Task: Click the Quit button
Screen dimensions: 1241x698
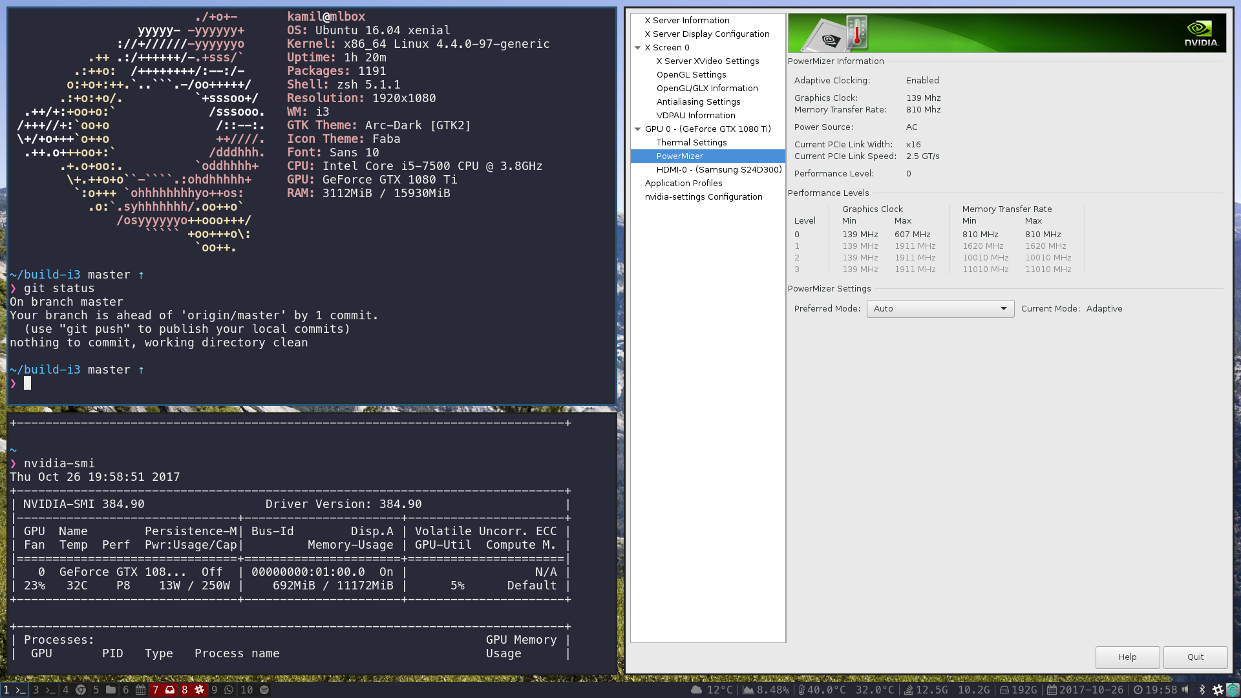Action: coord(1194,657)
